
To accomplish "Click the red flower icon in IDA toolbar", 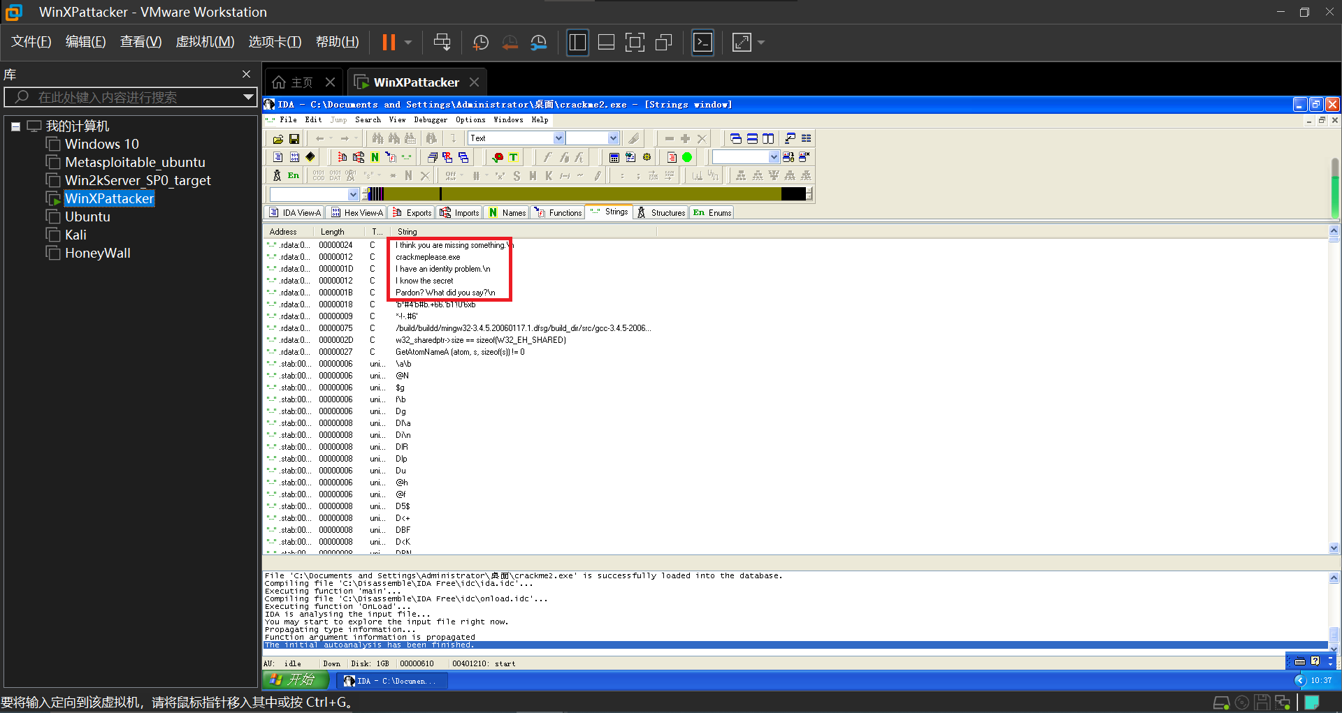I will coord(498,157).
